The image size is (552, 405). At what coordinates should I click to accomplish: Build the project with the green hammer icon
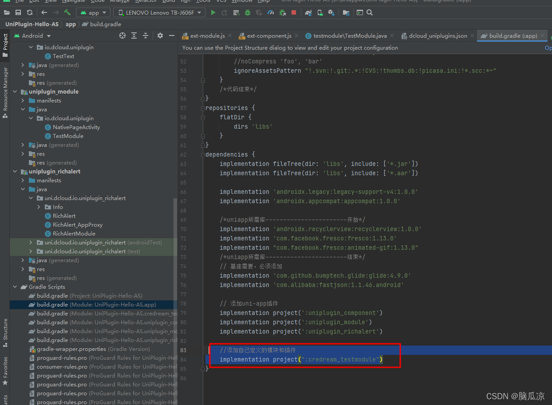[67, 12]
